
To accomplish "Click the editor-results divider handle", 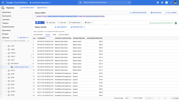I will (x=106, y=25).
